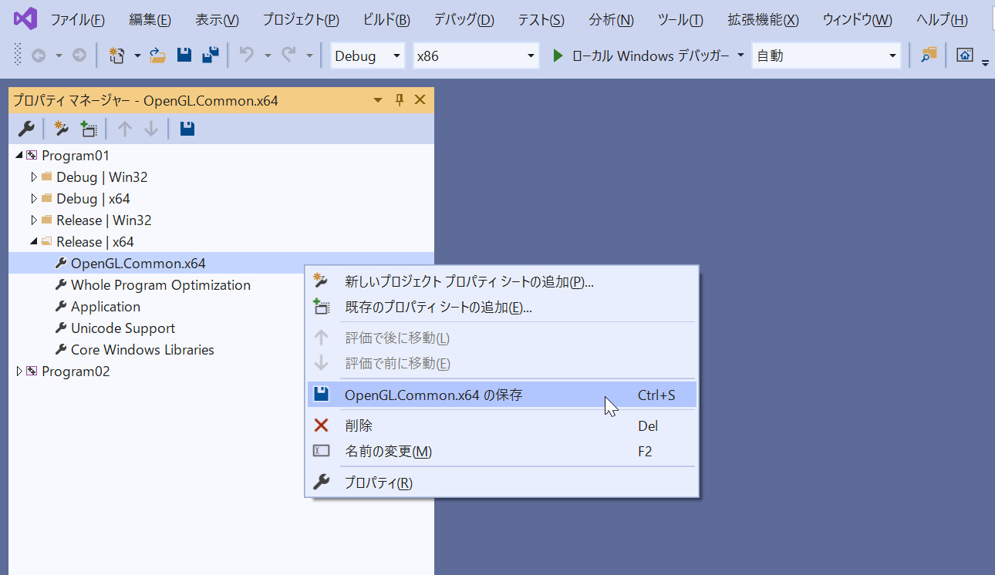Click the Save All toolbar icon
This screenshot has height=575, width=995.
point(210,55)
